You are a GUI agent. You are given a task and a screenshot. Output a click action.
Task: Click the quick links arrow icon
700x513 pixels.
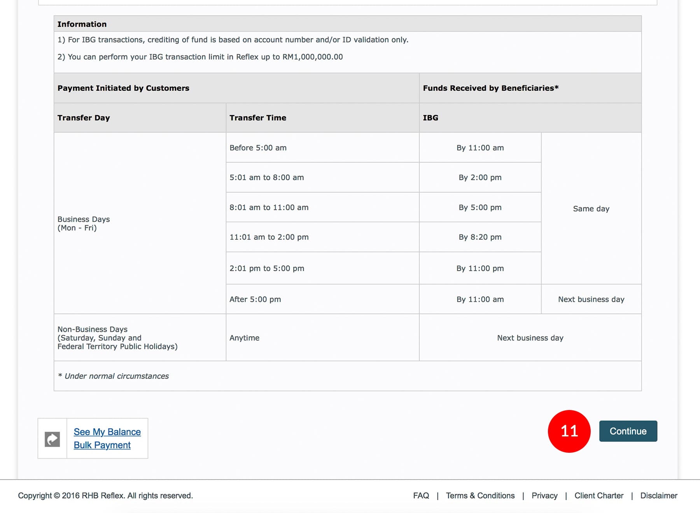pos(52,439)
